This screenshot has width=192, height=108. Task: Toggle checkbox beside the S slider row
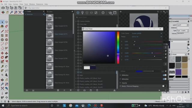coord(166,57)
